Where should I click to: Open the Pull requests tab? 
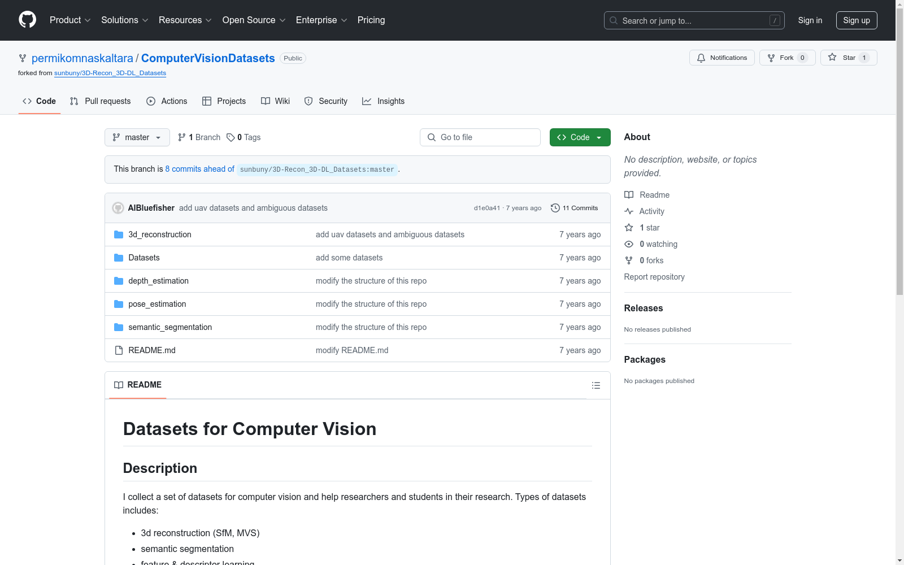pyautogui.click(x=101, y=101)
